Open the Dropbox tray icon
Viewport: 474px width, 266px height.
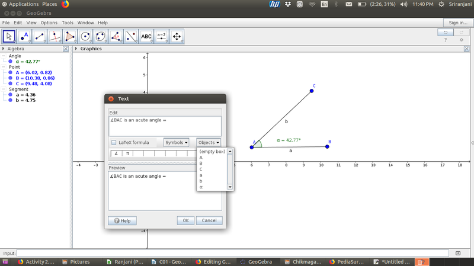coord(288,4)
